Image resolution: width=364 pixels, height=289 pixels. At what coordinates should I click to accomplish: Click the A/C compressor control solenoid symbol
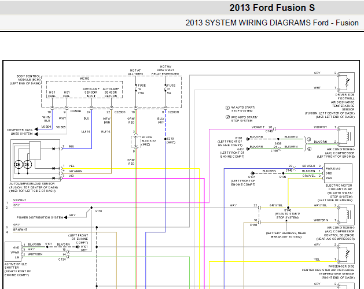[347, 215]
